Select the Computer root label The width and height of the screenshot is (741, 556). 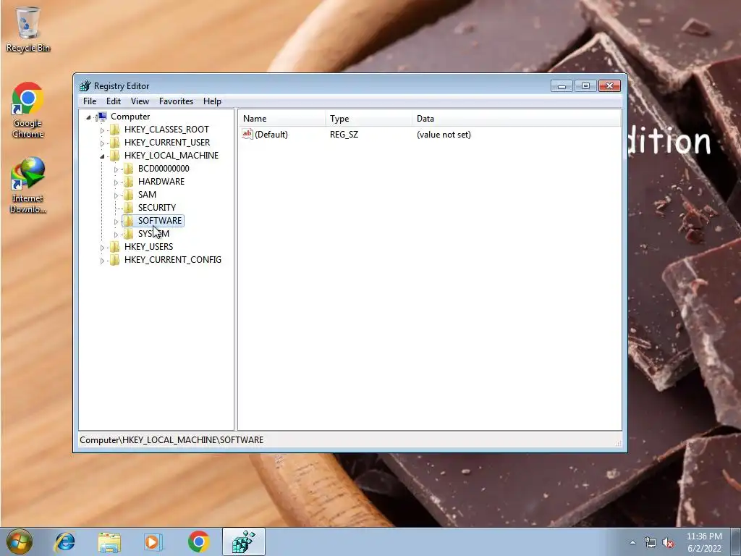[130, 117]
